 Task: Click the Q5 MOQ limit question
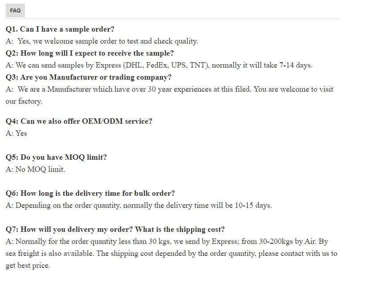click(x=57, y=158)
